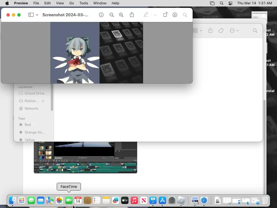Viewport: 277px width, 208px height.
Task: Open Reminders from the Dock
Action: point(97,200)
